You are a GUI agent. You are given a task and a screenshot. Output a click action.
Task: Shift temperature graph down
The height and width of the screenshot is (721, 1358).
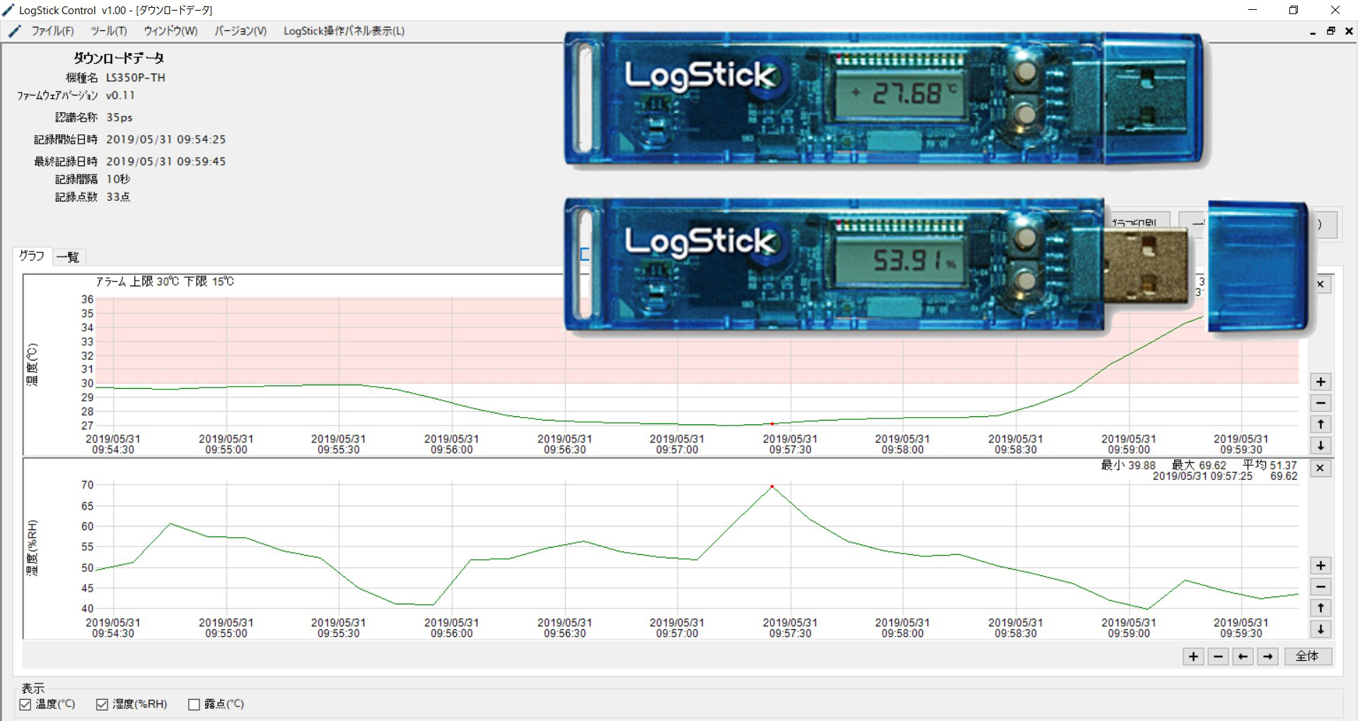click(x=1321, y=446)
